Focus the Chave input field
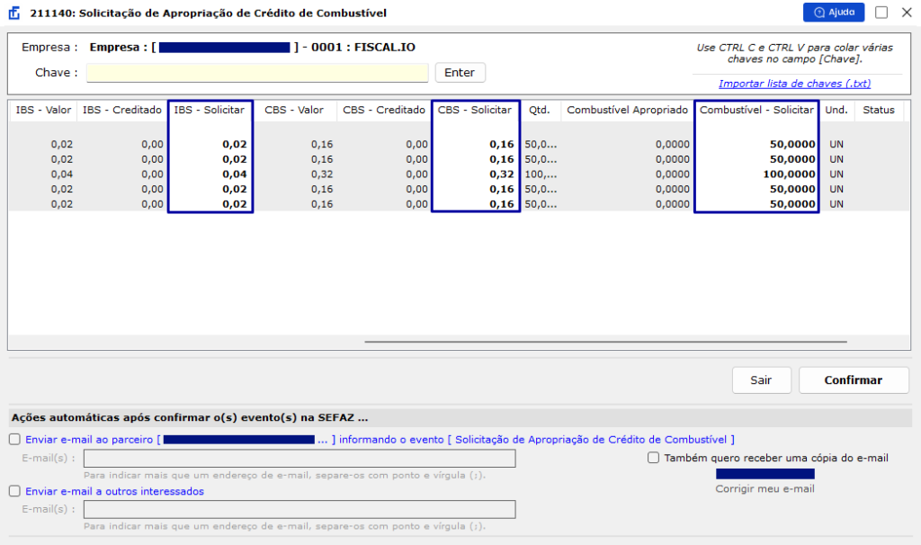The image size is (921, 545). click(x=257, y=73)
